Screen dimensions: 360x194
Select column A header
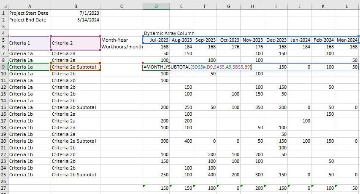point(30,6)
